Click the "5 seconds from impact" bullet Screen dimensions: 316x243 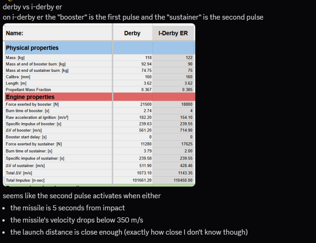[68, 208]
